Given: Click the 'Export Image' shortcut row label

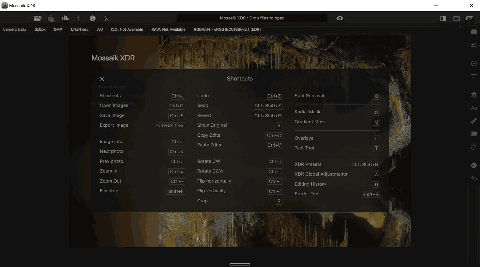Looking at the screenshot, I should [x=114, y=125].
